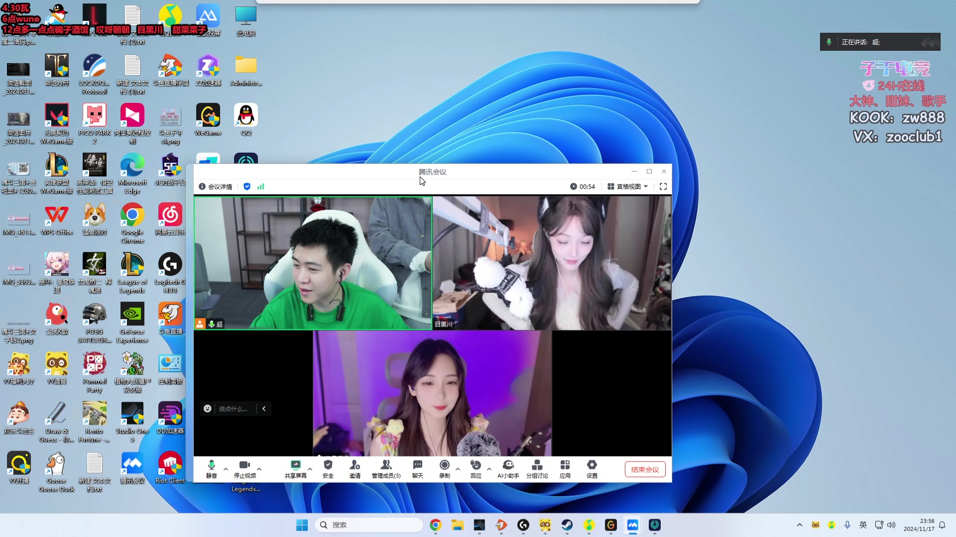Open 管理成员(3) participants panel
Image resolution: width=956 pixels, height=537 pixels.
pyautogui.click(x=386, y=469)
